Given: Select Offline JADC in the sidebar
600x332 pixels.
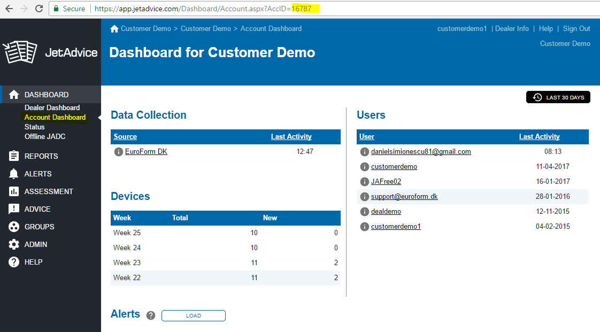Looking at the screenshot, I should (x=45, y=137).
